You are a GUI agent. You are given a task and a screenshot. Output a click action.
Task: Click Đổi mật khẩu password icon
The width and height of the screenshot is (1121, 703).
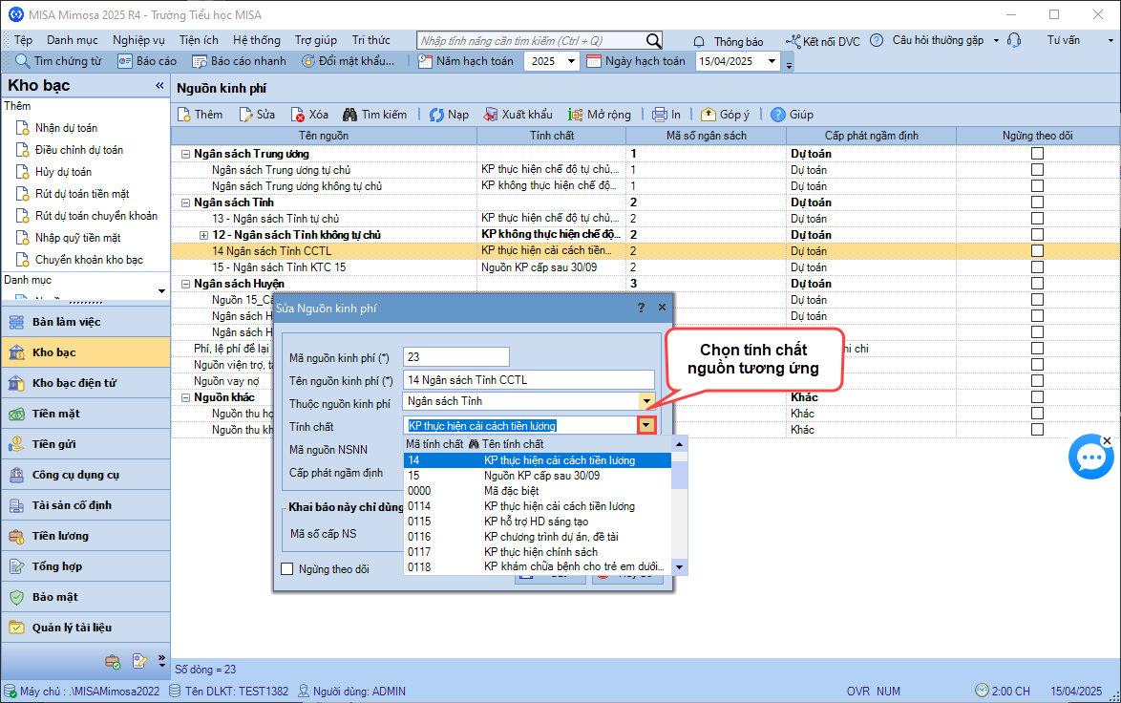[x=308, y=61]
